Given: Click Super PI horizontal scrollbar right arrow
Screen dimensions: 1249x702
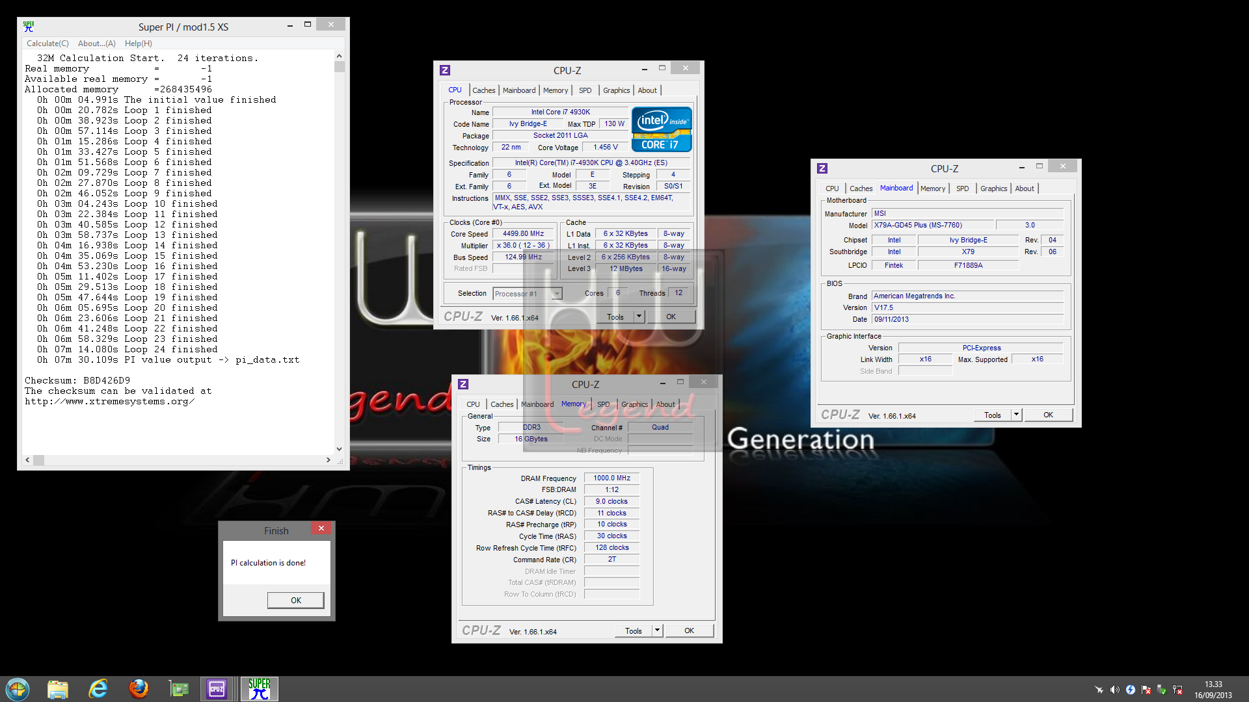Looking at the screenshot, I should tap(328, 460).
